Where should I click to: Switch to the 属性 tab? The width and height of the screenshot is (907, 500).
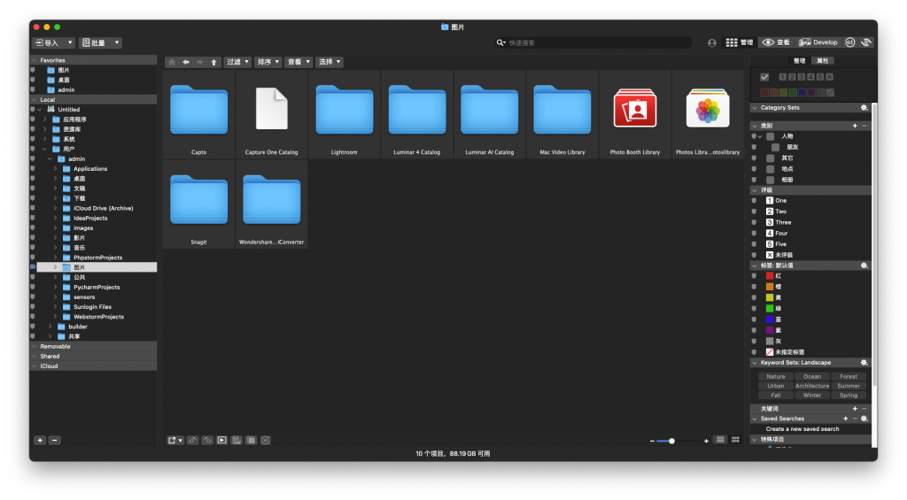pyautogui.click(x=822, y=61)
